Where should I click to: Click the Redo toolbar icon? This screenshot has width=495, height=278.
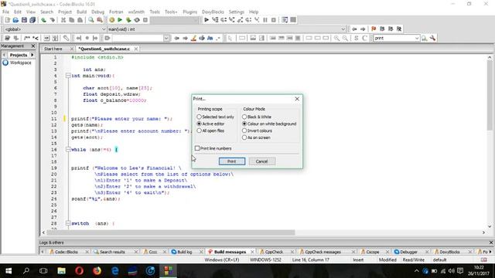(x=52, y=20)
